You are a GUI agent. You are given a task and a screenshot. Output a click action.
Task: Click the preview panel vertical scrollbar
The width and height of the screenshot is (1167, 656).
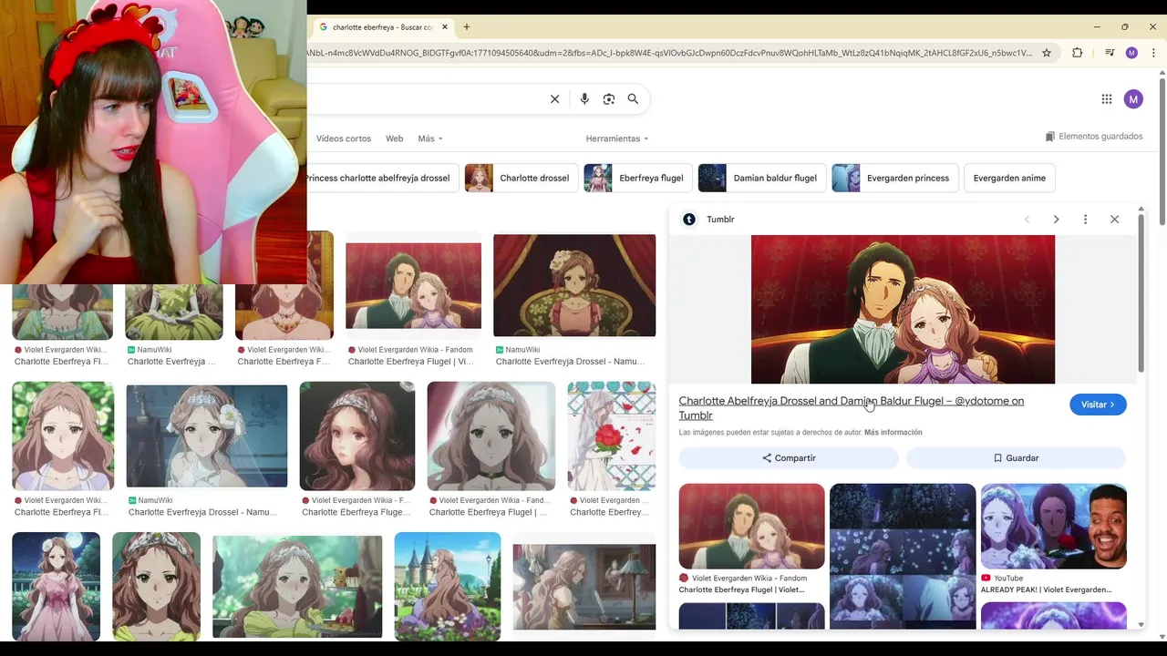click(x=1141, y=293)
